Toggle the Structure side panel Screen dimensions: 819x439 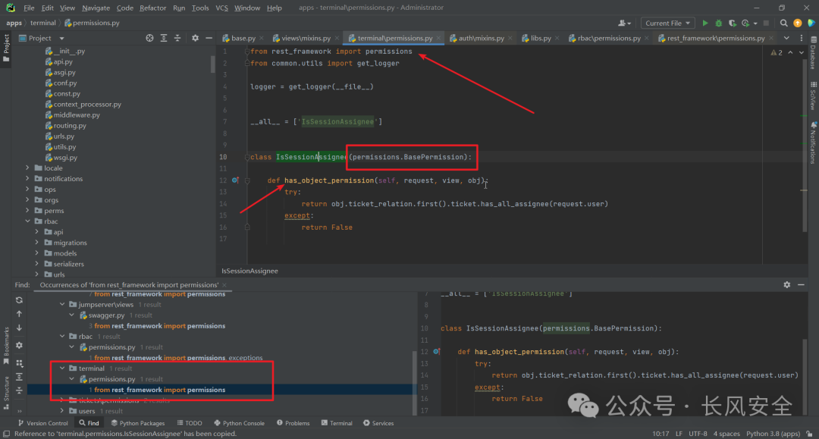coord(6,387)
